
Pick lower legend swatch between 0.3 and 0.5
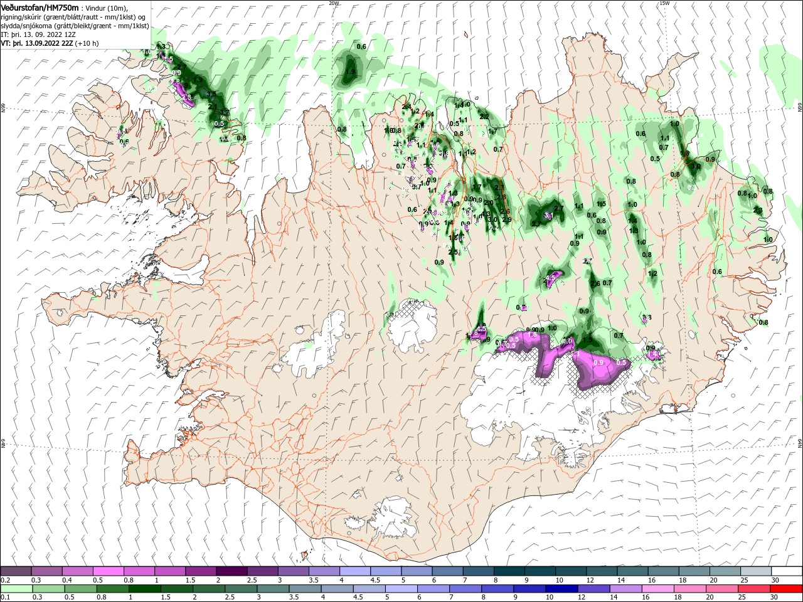click(48, 589)
